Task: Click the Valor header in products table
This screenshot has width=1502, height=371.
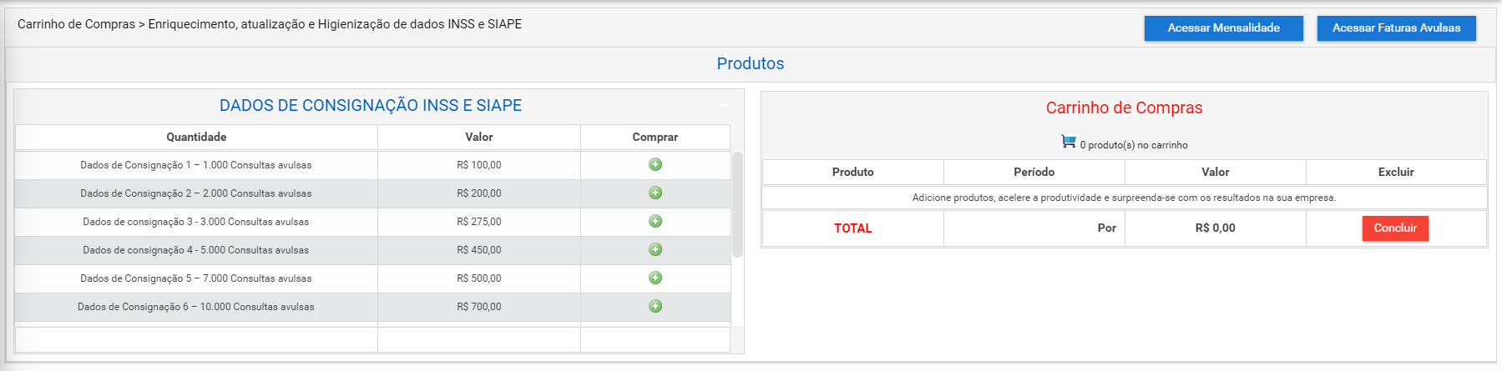Action: (479, 137)
